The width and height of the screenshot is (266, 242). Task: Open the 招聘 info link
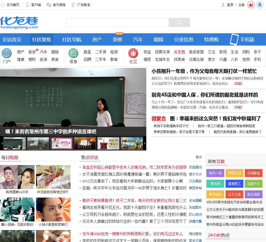(x=87, y=59)
